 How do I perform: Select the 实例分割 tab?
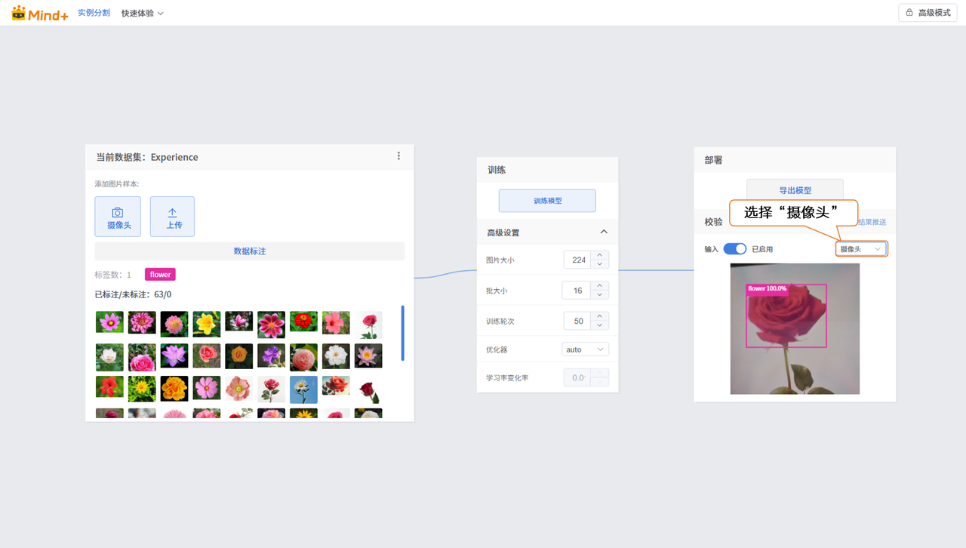[94, 13]
